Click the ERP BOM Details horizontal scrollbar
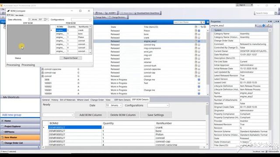The width and height of the screenshot is (280, 157). tap(123, 147)
